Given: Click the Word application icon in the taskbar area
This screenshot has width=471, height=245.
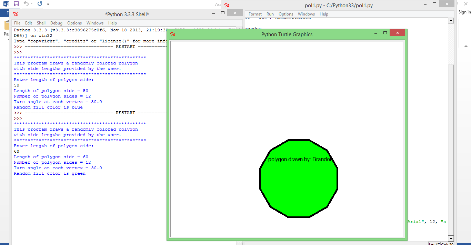Looking at the screenshot, I should pyautogui.click(x=7, y=3).
